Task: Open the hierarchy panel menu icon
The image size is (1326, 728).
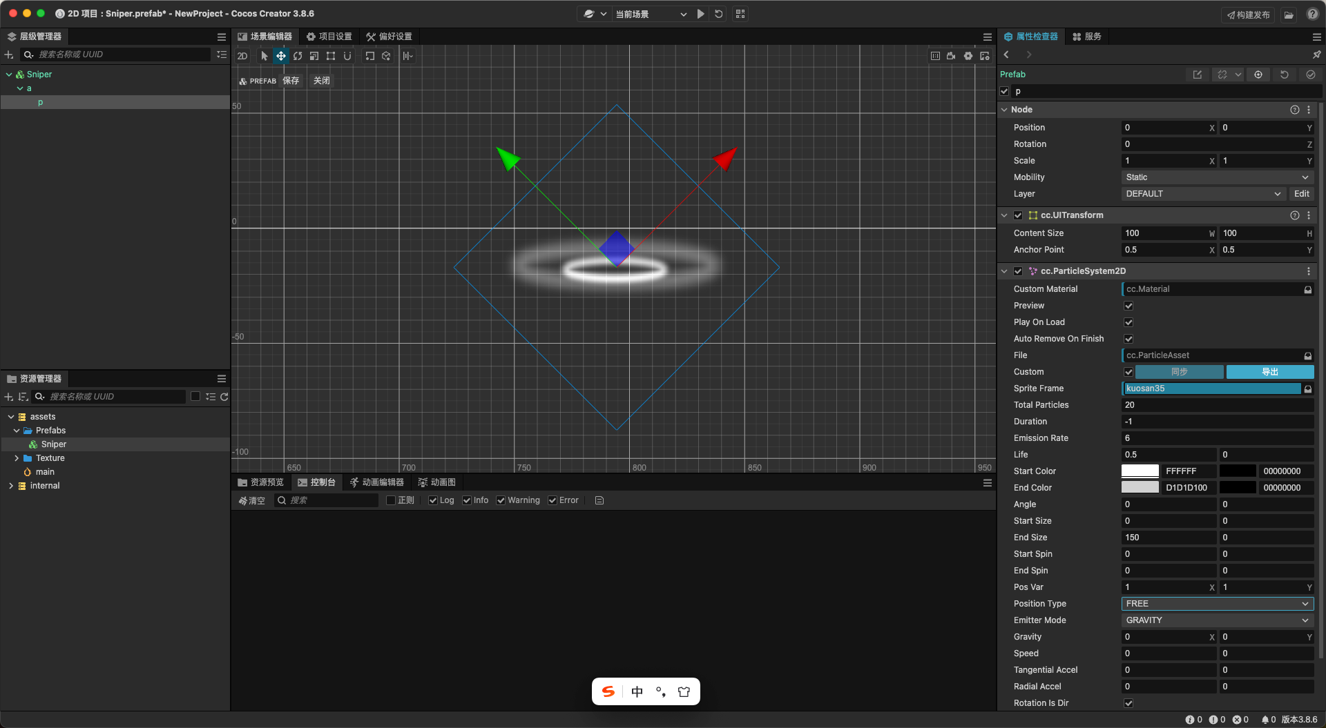Action: pos(222,37)
